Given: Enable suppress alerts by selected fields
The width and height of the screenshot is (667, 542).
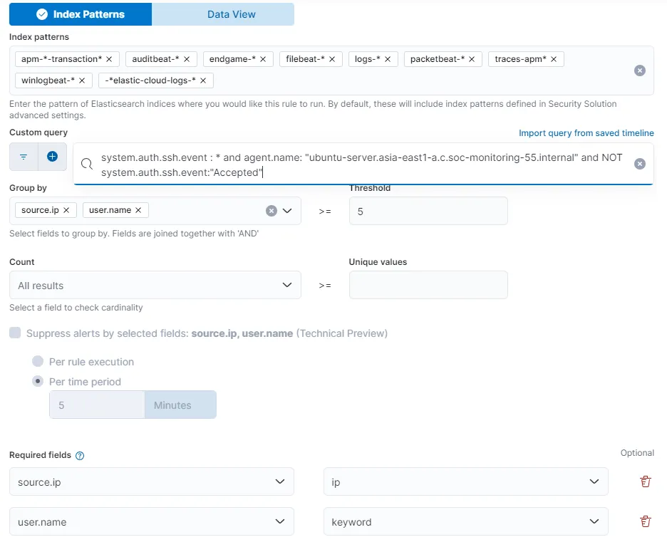Looking at the screenshot, I should point(15,333).
